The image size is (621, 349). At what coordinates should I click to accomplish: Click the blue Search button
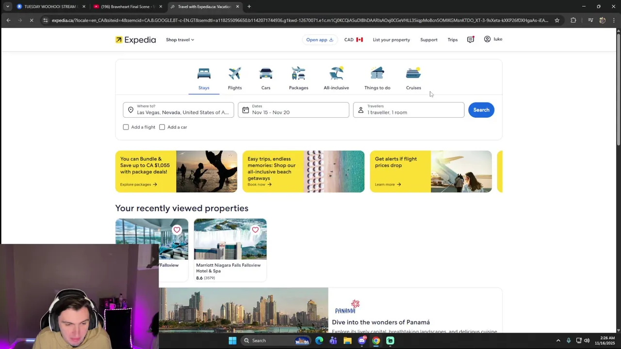[481, 110]
